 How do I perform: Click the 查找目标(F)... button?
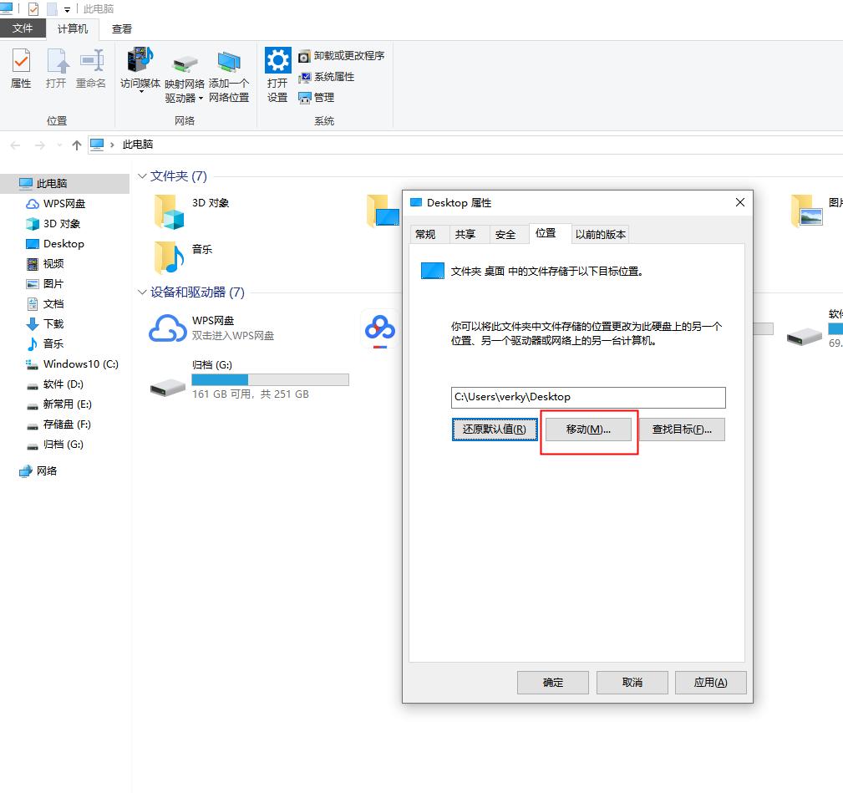(x=682, y=430)
